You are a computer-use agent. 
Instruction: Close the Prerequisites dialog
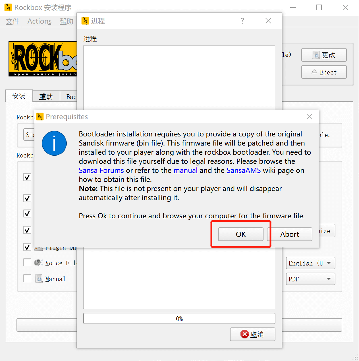309,117
